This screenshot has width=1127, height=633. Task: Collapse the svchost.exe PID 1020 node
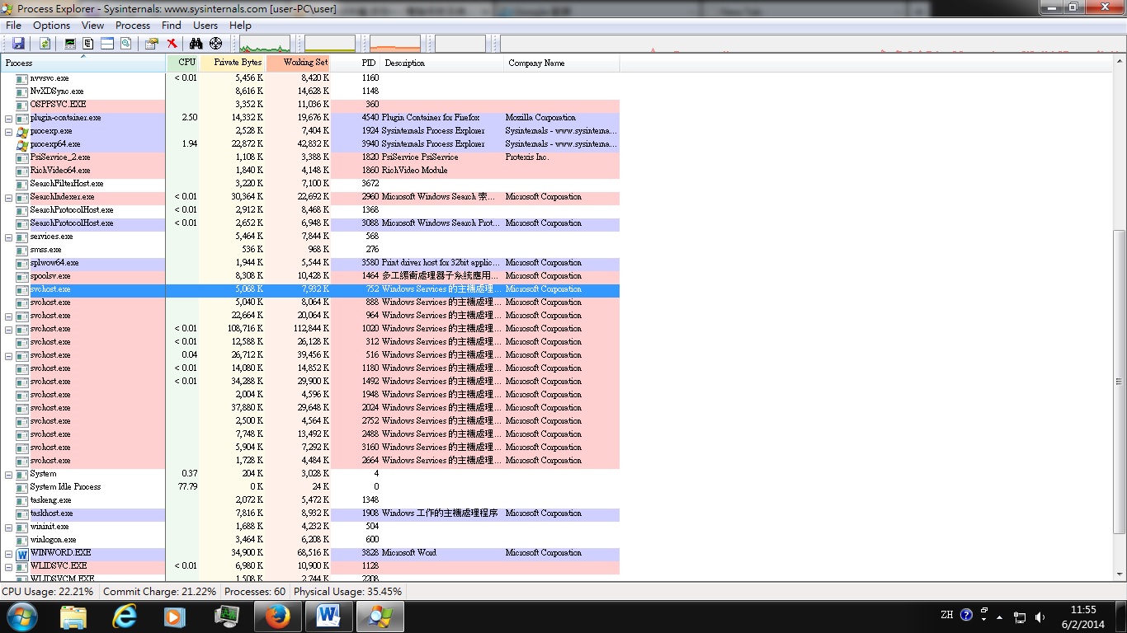click(x=8, y=329)
